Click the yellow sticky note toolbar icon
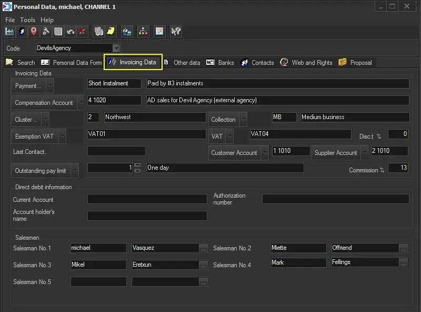Viewport: 421px width, 312px height. pos(111,32)
